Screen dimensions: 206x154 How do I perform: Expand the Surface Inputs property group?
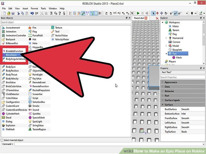[162, 100]
